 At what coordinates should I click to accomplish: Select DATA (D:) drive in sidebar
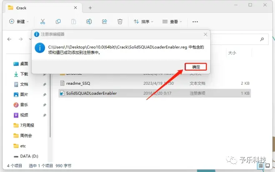26,156
